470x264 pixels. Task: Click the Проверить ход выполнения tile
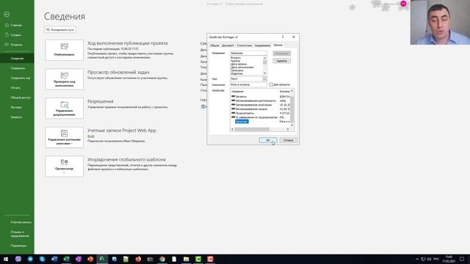pyautogui.click(x=64, y=79)
